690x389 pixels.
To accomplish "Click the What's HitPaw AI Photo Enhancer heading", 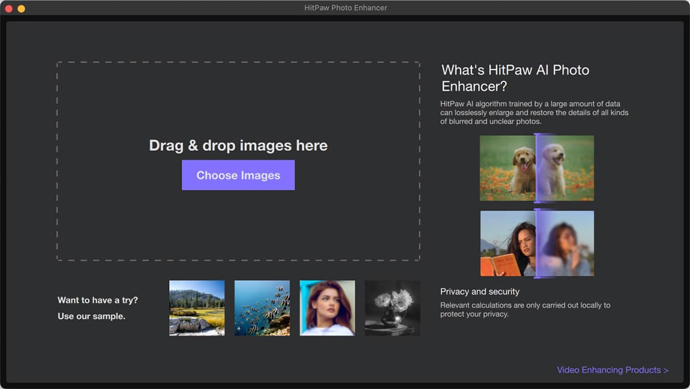I will [x=515, y=78].
